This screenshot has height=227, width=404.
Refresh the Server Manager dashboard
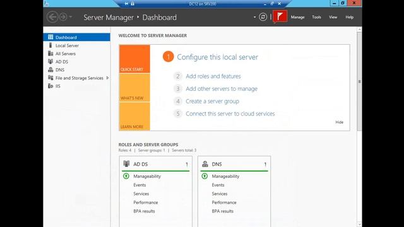click(263, 17)
